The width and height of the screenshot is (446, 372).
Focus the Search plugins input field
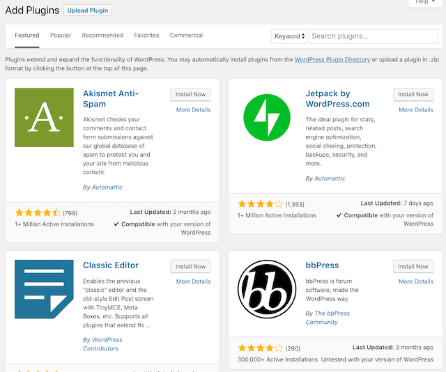click(374, 36)
